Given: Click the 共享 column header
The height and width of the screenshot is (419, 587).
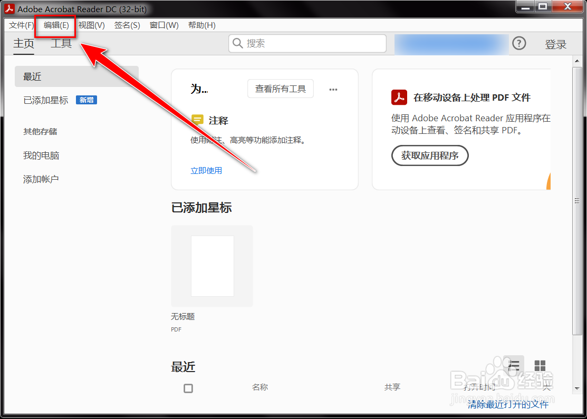Looking at the screenshot, I should point(392,387).
